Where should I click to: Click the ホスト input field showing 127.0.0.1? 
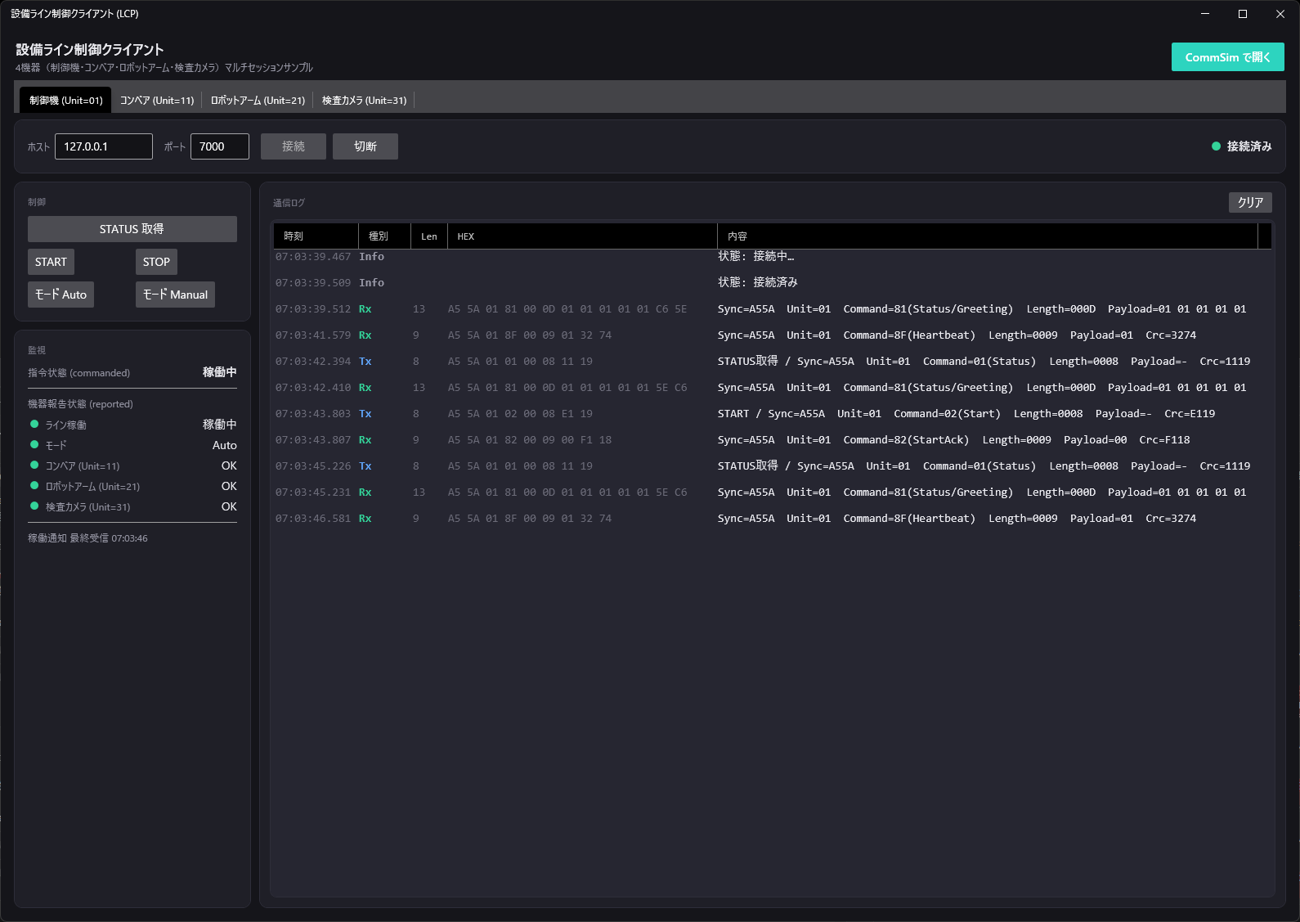[x=104, y=146]
